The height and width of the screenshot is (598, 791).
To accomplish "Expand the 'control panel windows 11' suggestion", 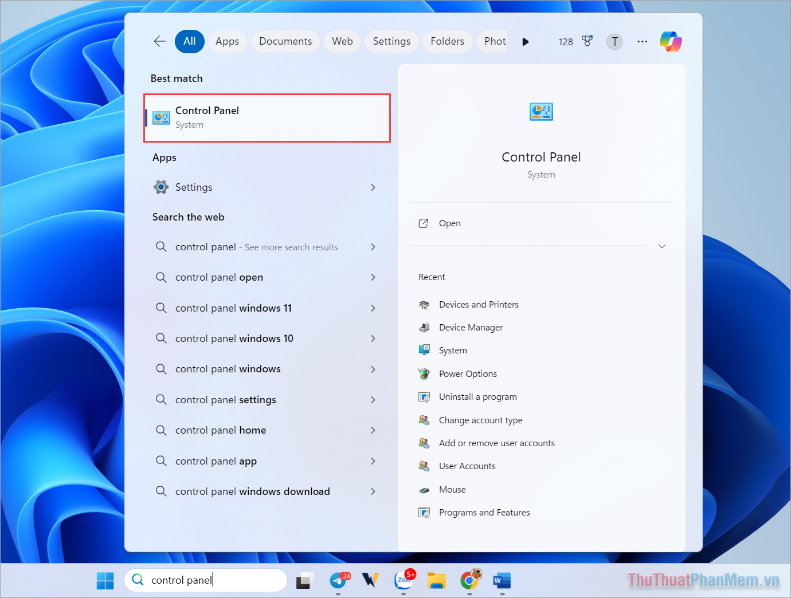I will pyautogui.click(x=373, y=308).
